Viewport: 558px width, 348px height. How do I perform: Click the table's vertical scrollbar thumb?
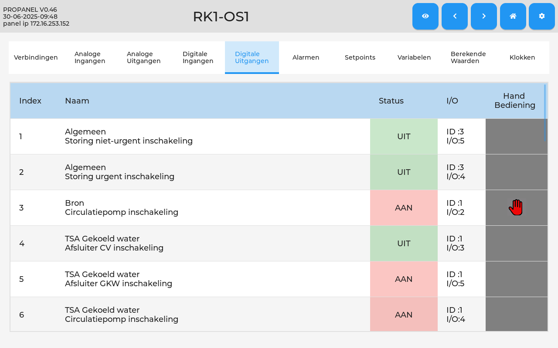[x=545, y=113]
